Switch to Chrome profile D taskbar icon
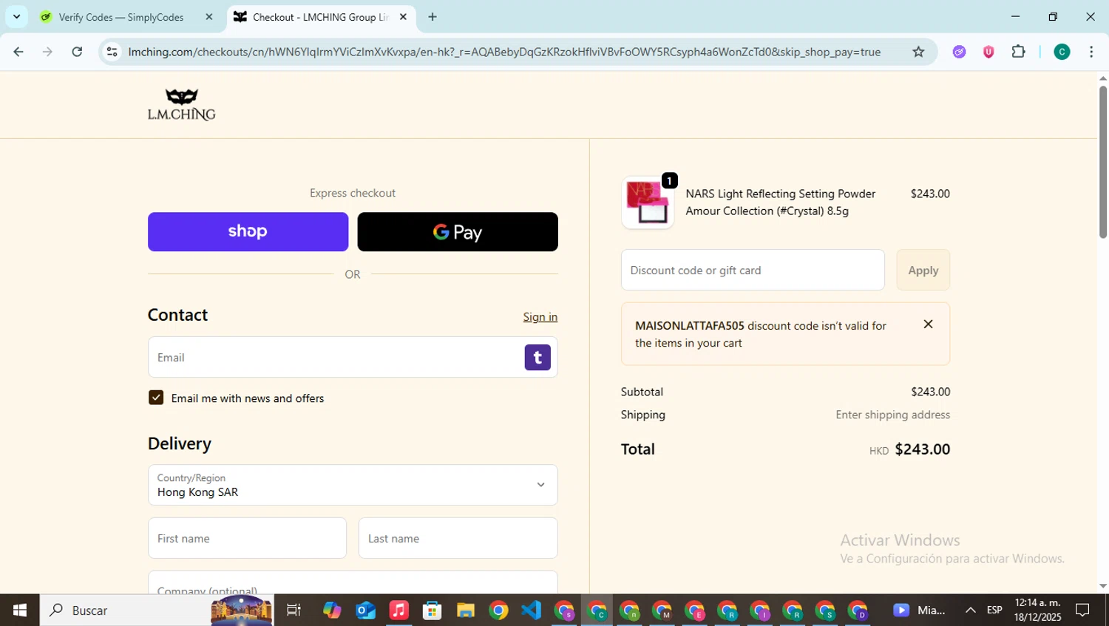The width and height of the screenshot is (1109, 626). (858, 610)
